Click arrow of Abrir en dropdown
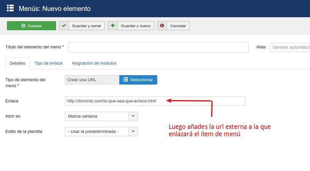The image size is (310, 171). pyautogui.click(x=133, y=116)
